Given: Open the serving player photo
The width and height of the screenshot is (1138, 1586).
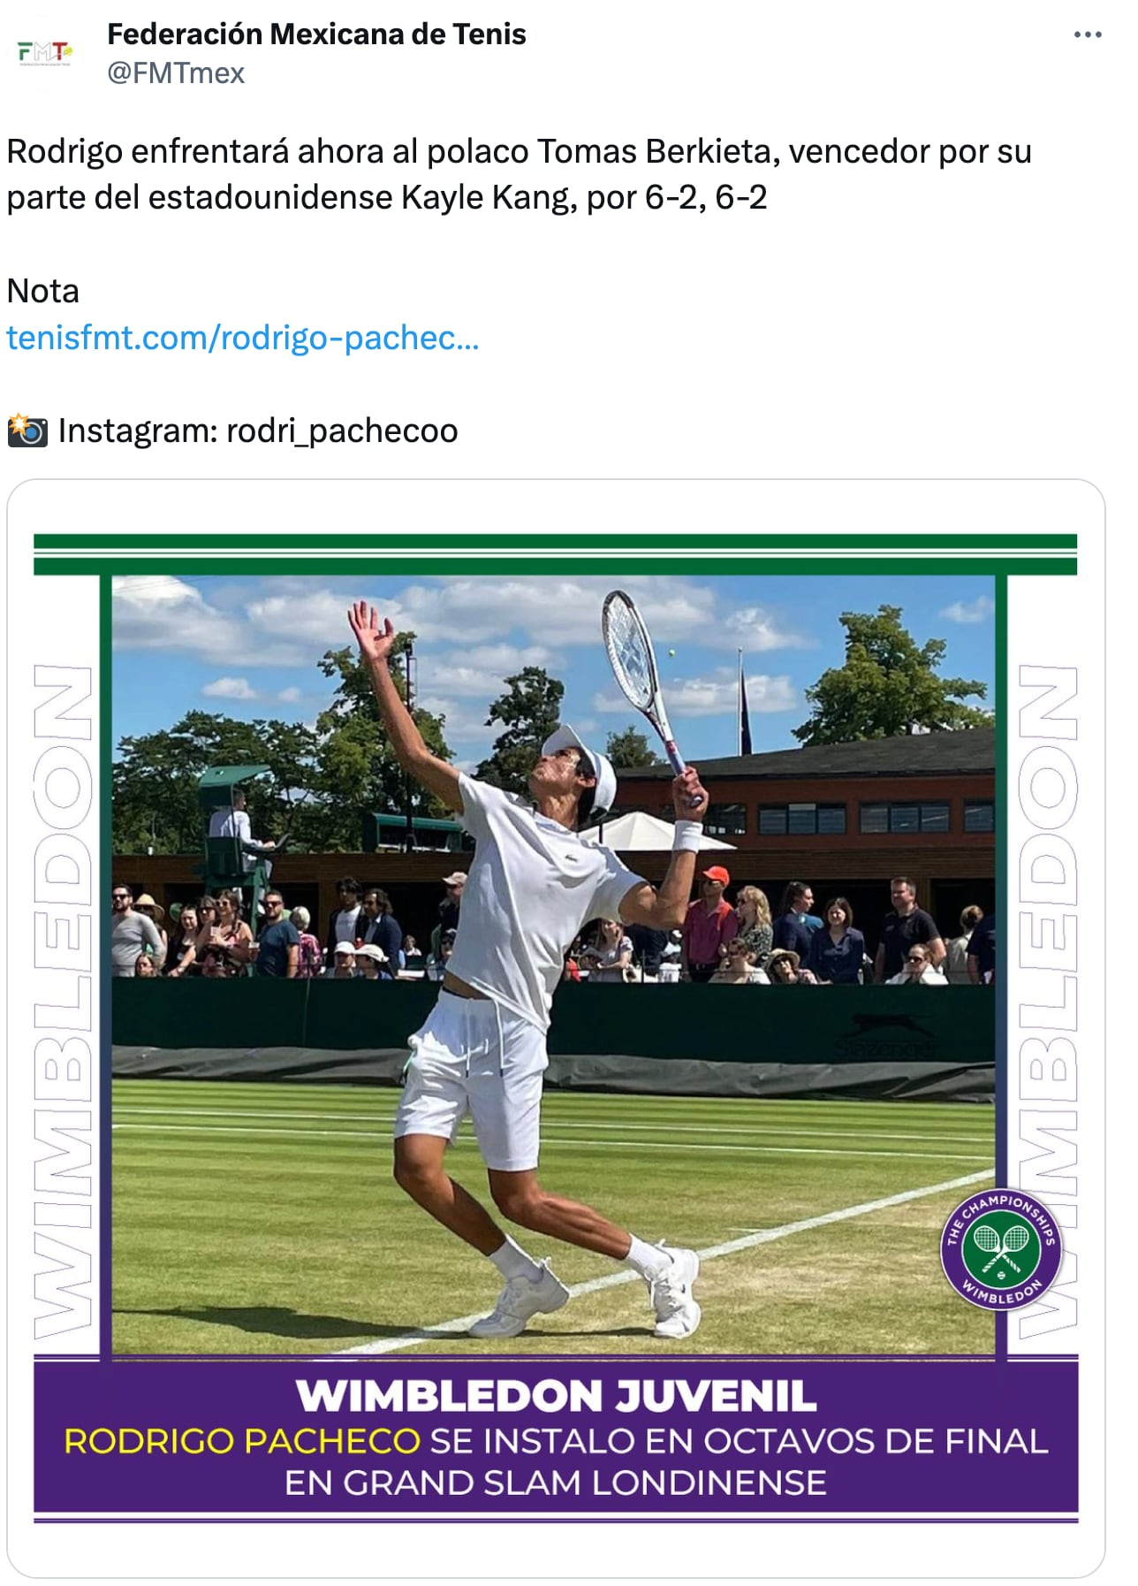Looking at the screenshot, I should coord(555,964).
